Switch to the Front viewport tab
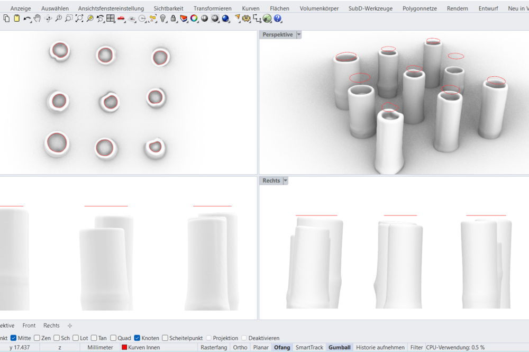The image size is (529, 352). click(x=29, y=326)
